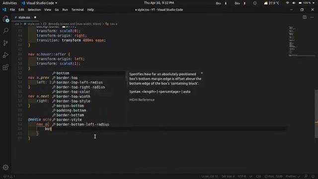The height and width of the screenshot is (179, 318).
Task: Click the VS Code logo in menu bar
Action: point(4,9)
